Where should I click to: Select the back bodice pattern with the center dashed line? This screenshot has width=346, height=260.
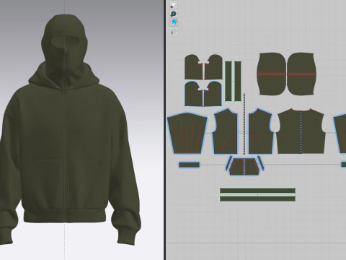pyautogui.click(x=301, y=131)
